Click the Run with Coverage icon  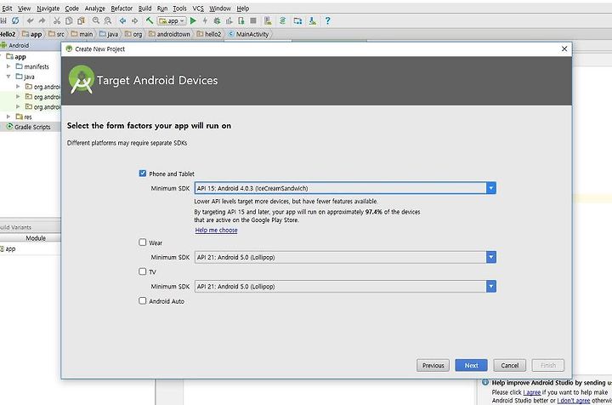[x=229, y=20]
